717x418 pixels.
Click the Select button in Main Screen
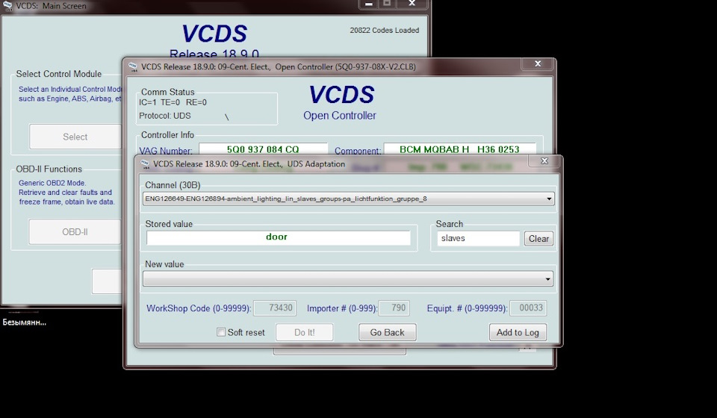pyautogui.click(x=75, y=137)
